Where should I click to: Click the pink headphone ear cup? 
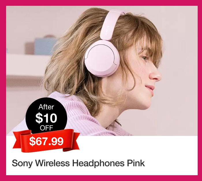[x=102, y=59]
